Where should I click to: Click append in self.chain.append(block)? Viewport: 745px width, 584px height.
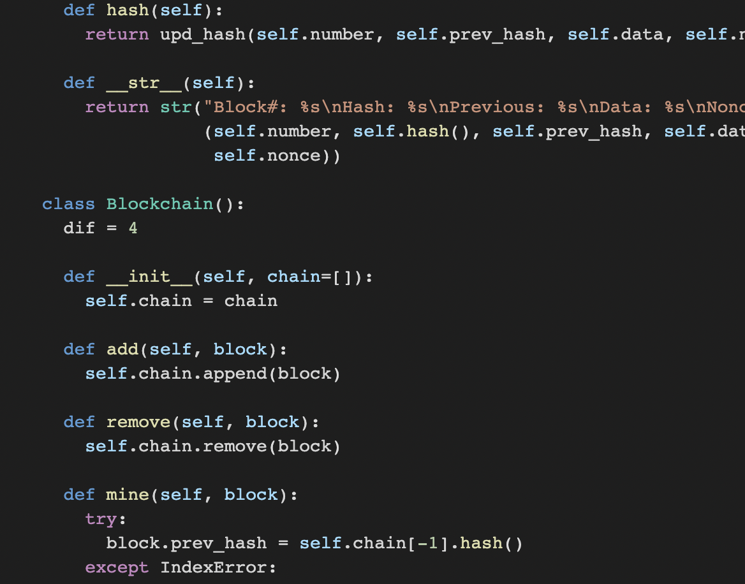[x=235, y=374]
